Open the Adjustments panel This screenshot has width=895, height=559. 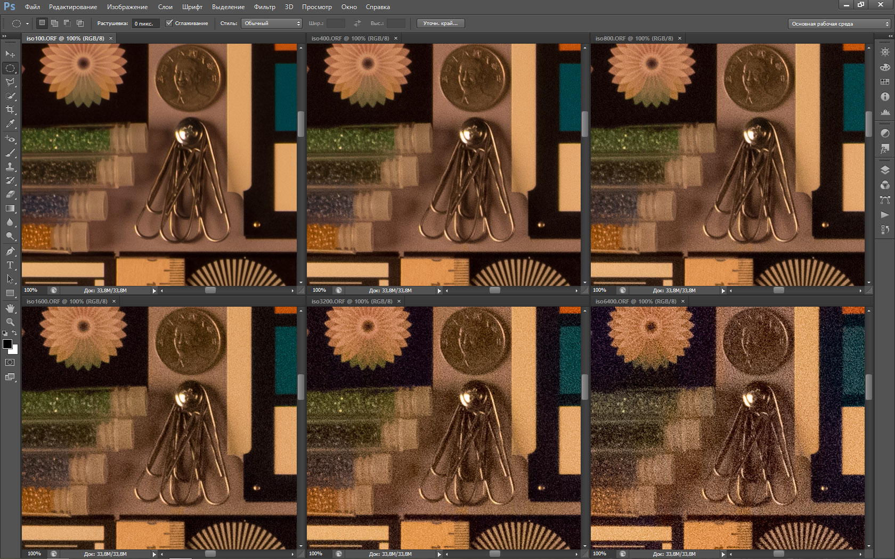click(885, 133)
